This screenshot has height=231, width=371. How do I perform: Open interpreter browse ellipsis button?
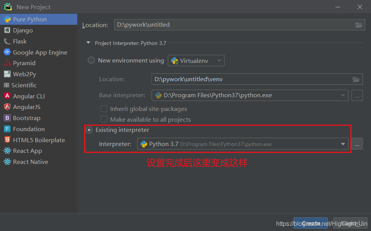(x=357, y=144)
